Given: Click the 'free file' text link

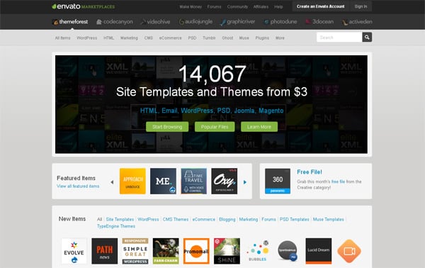Looking at the screenshot, I should pos(338,182).
